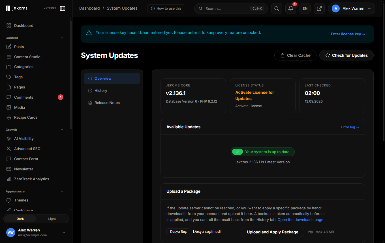Click Check for Updates button
Viewport: 385px width, 243px height.
[346, 55]
